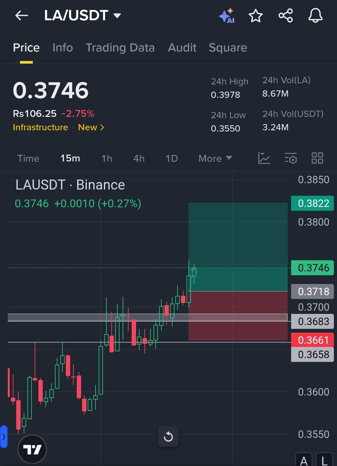Tap the -2.75% change value
The width and height of the screenshot is (337, 466).
coord(78,113)
